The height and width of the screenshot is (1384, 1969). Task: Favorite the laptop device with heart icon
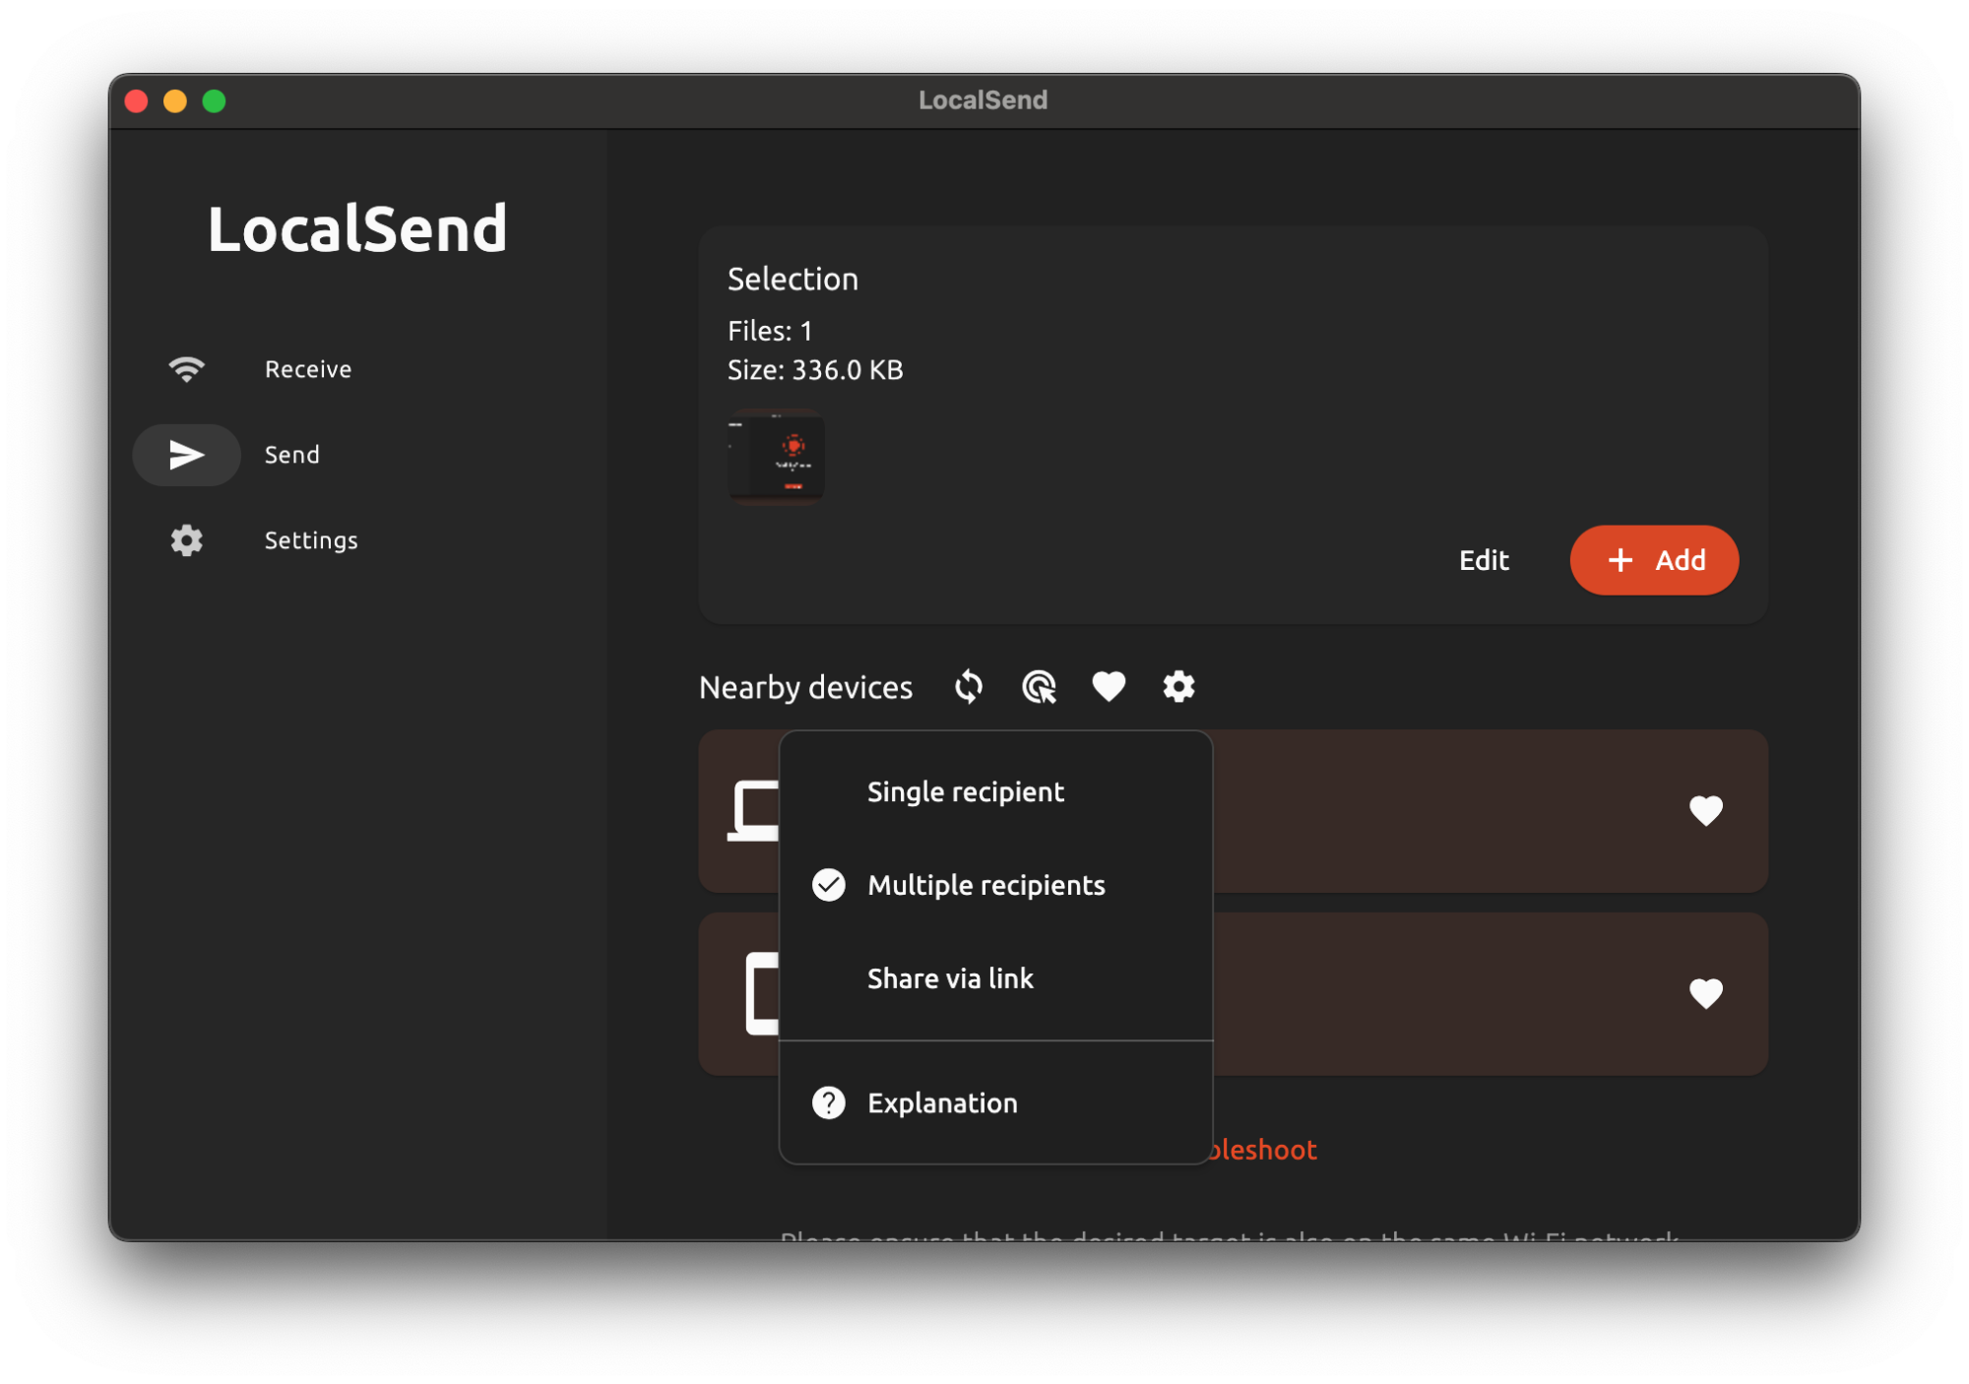pyautogui.click(x=1706, y=811)
